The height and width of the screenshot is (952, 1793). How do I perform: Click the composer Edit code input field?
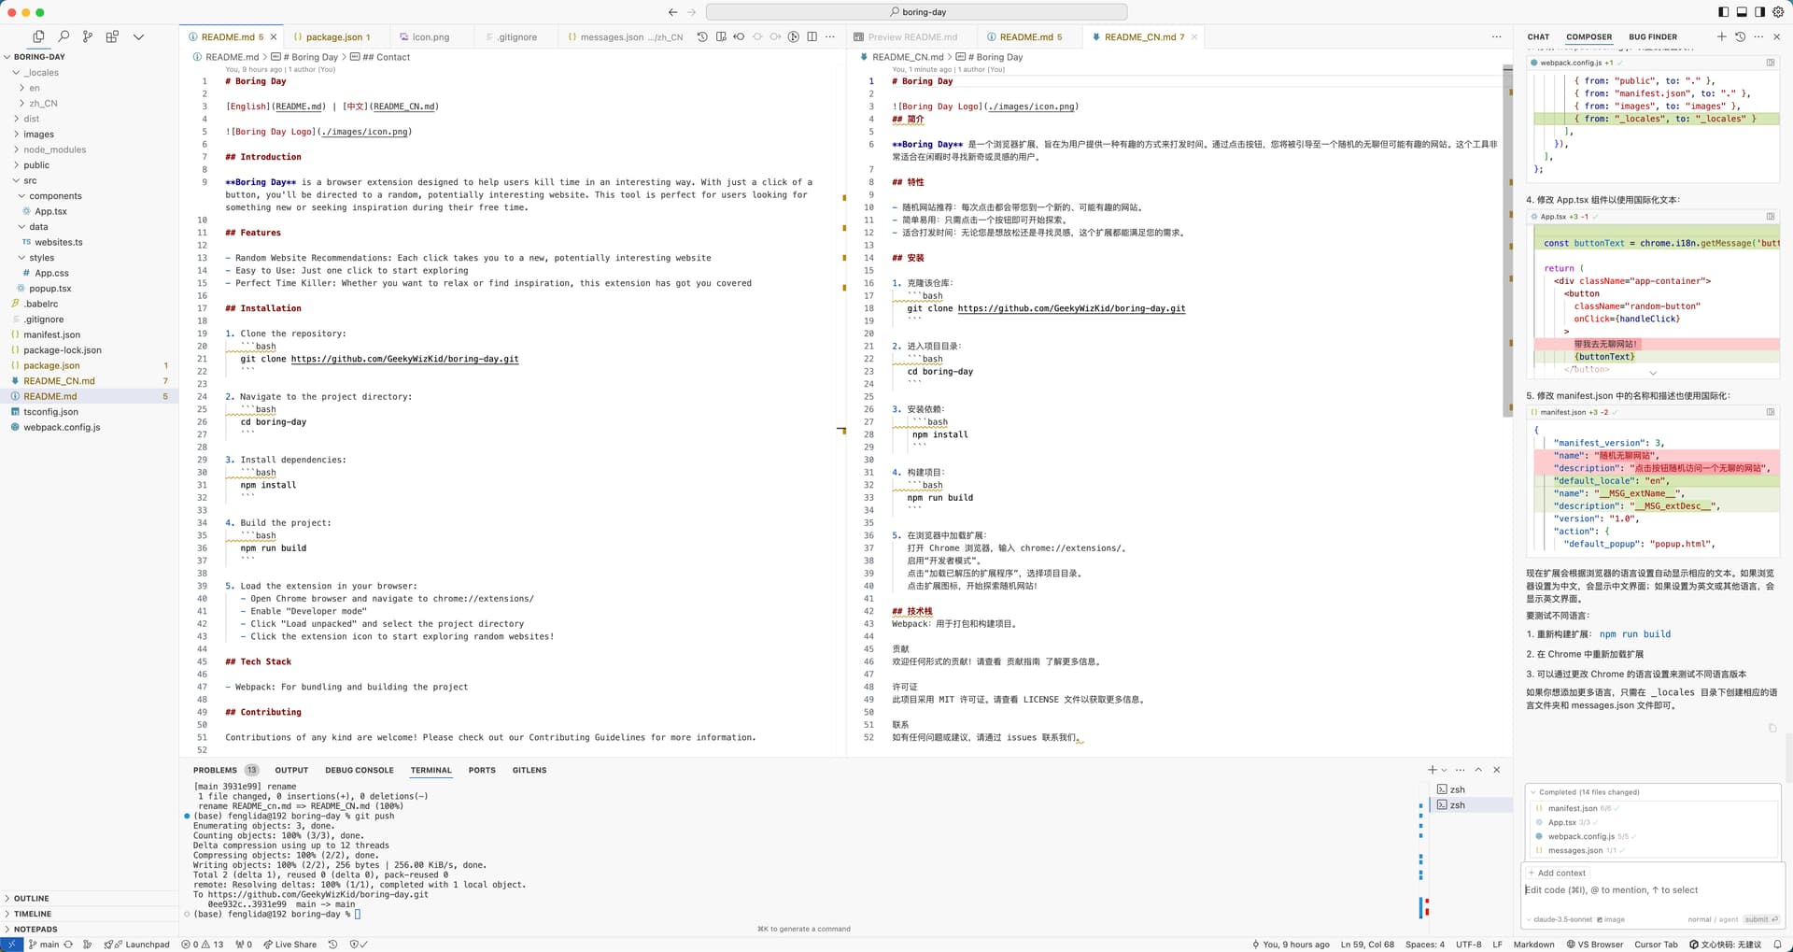tap(1653, 890)
